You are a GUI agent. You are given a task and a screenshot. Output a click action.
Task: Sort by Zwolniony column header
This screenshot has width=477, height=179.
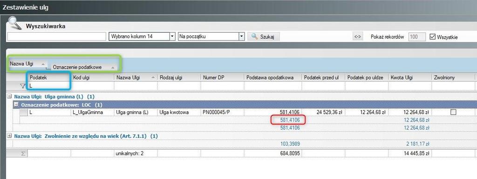[x=453, y=78]
